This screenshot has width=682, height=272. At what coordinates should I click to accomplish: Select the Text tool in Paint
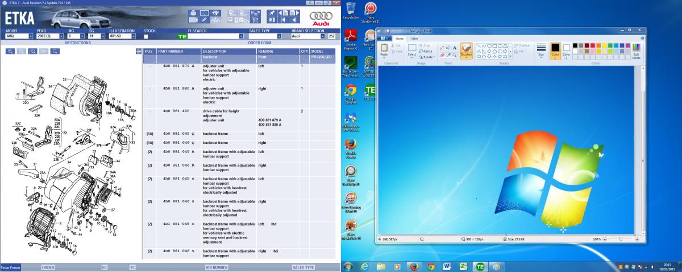click(455, 48)
